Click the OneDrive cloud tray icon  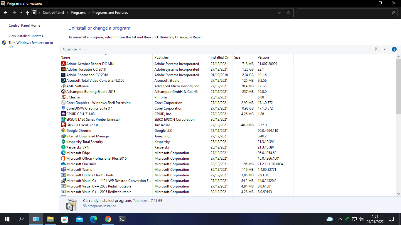tap(330, 219)
